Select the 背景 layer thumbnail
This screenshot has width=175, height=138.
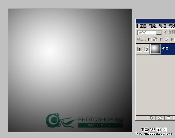coord(156,49)
